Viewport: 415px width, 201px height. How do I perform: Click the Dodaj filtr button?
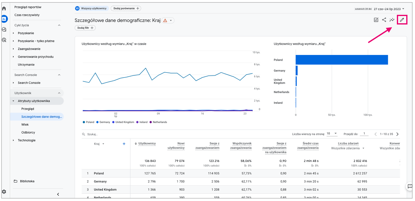tap(85, 28)
